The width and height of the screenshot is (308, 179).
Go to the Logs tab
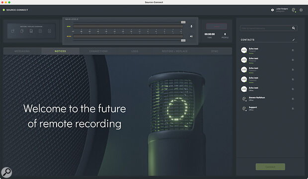click(135, 51)
